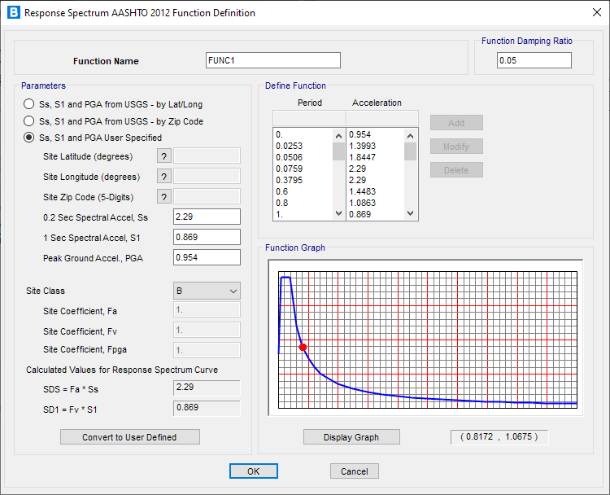Click Convert to User Defined button
The width and height of the screenshot is (610, 495).
click(x=130, y=437)
